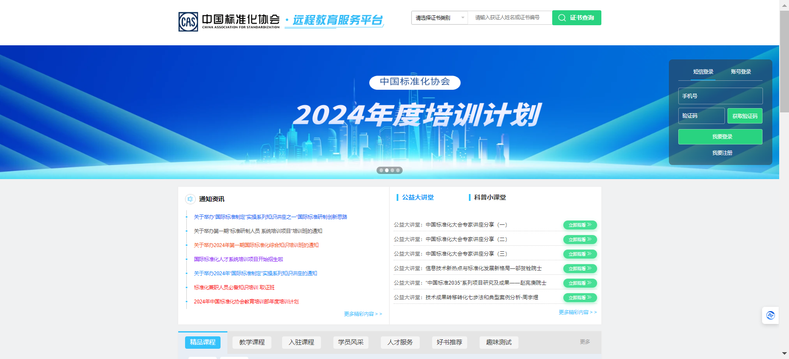This screenshot has height=359, width=789.
Task: Open the floating customer service icon
Action: point(770,315)
